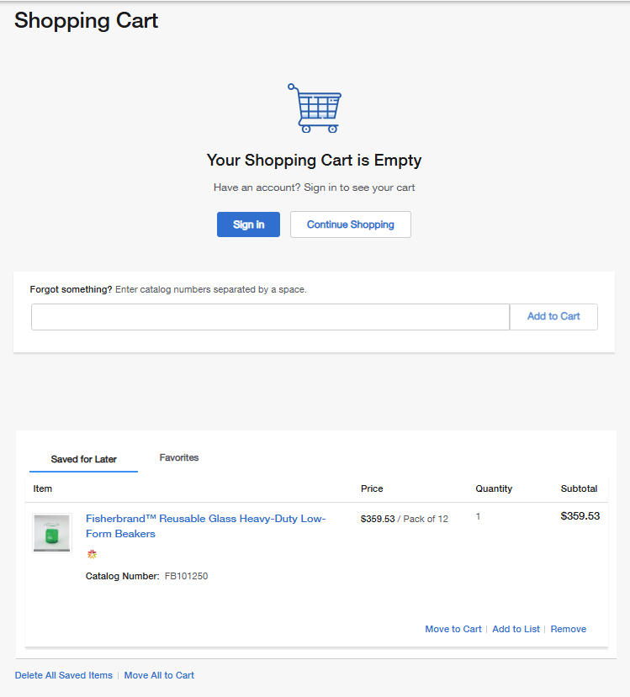Switch to the Favorites tab
The width and height of the screenshot is (630, 697).
click(x=178, y=457)
